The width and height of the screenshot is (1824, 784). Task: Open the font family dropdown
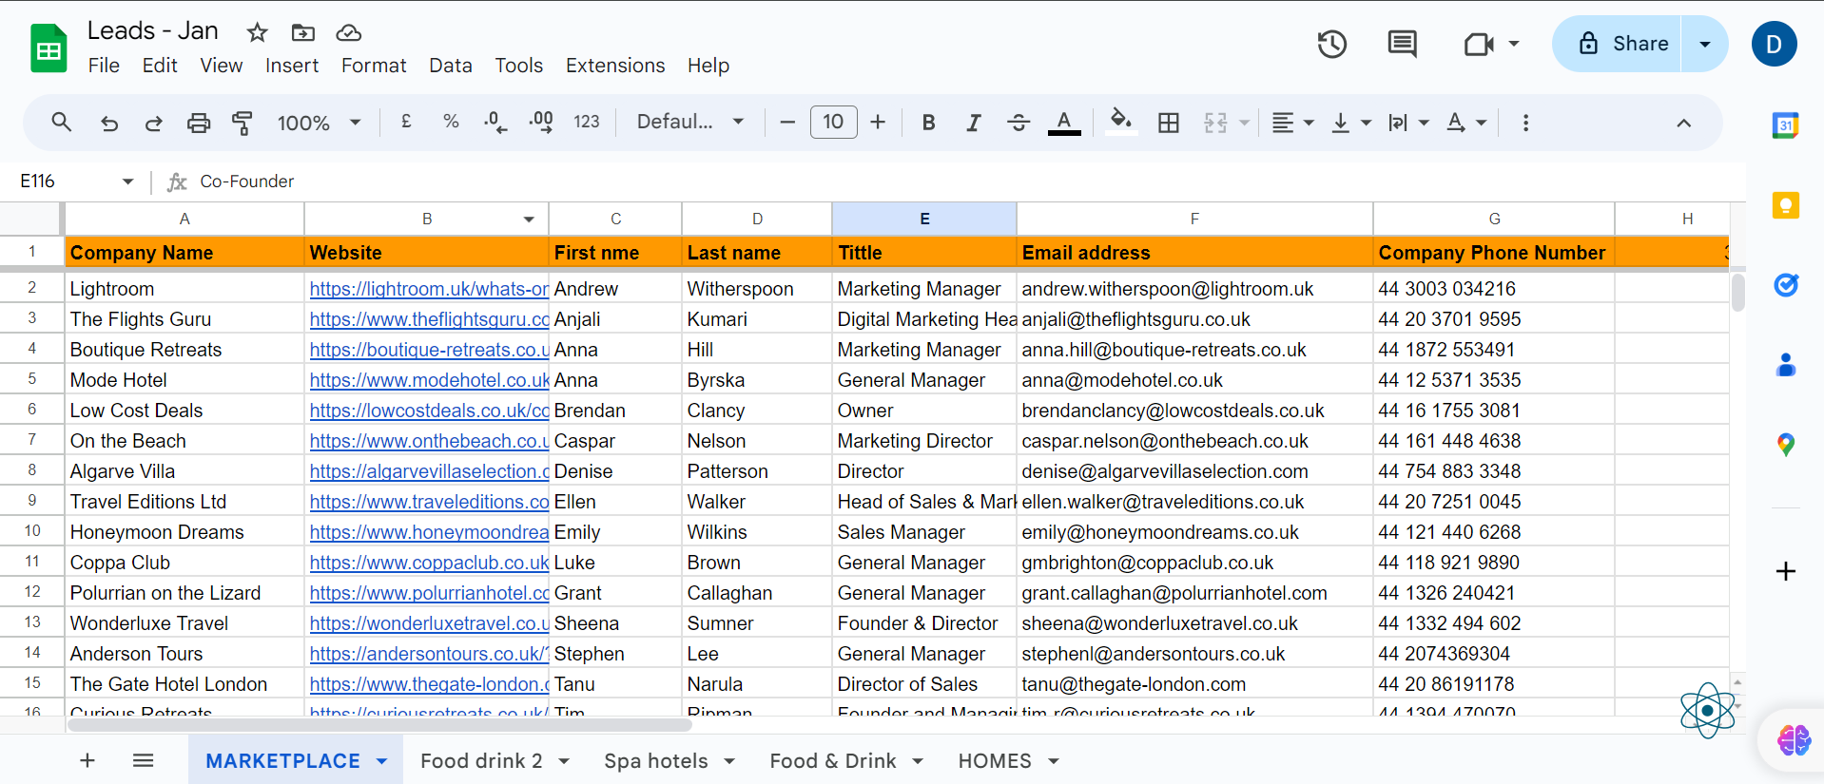click(x=690, y=122)
